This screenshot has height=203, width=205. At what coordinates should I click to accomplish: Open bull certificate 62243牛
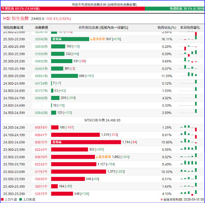tap(41, 150)
